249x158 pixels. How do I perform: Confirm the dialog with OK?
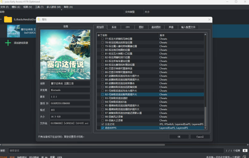179,137
